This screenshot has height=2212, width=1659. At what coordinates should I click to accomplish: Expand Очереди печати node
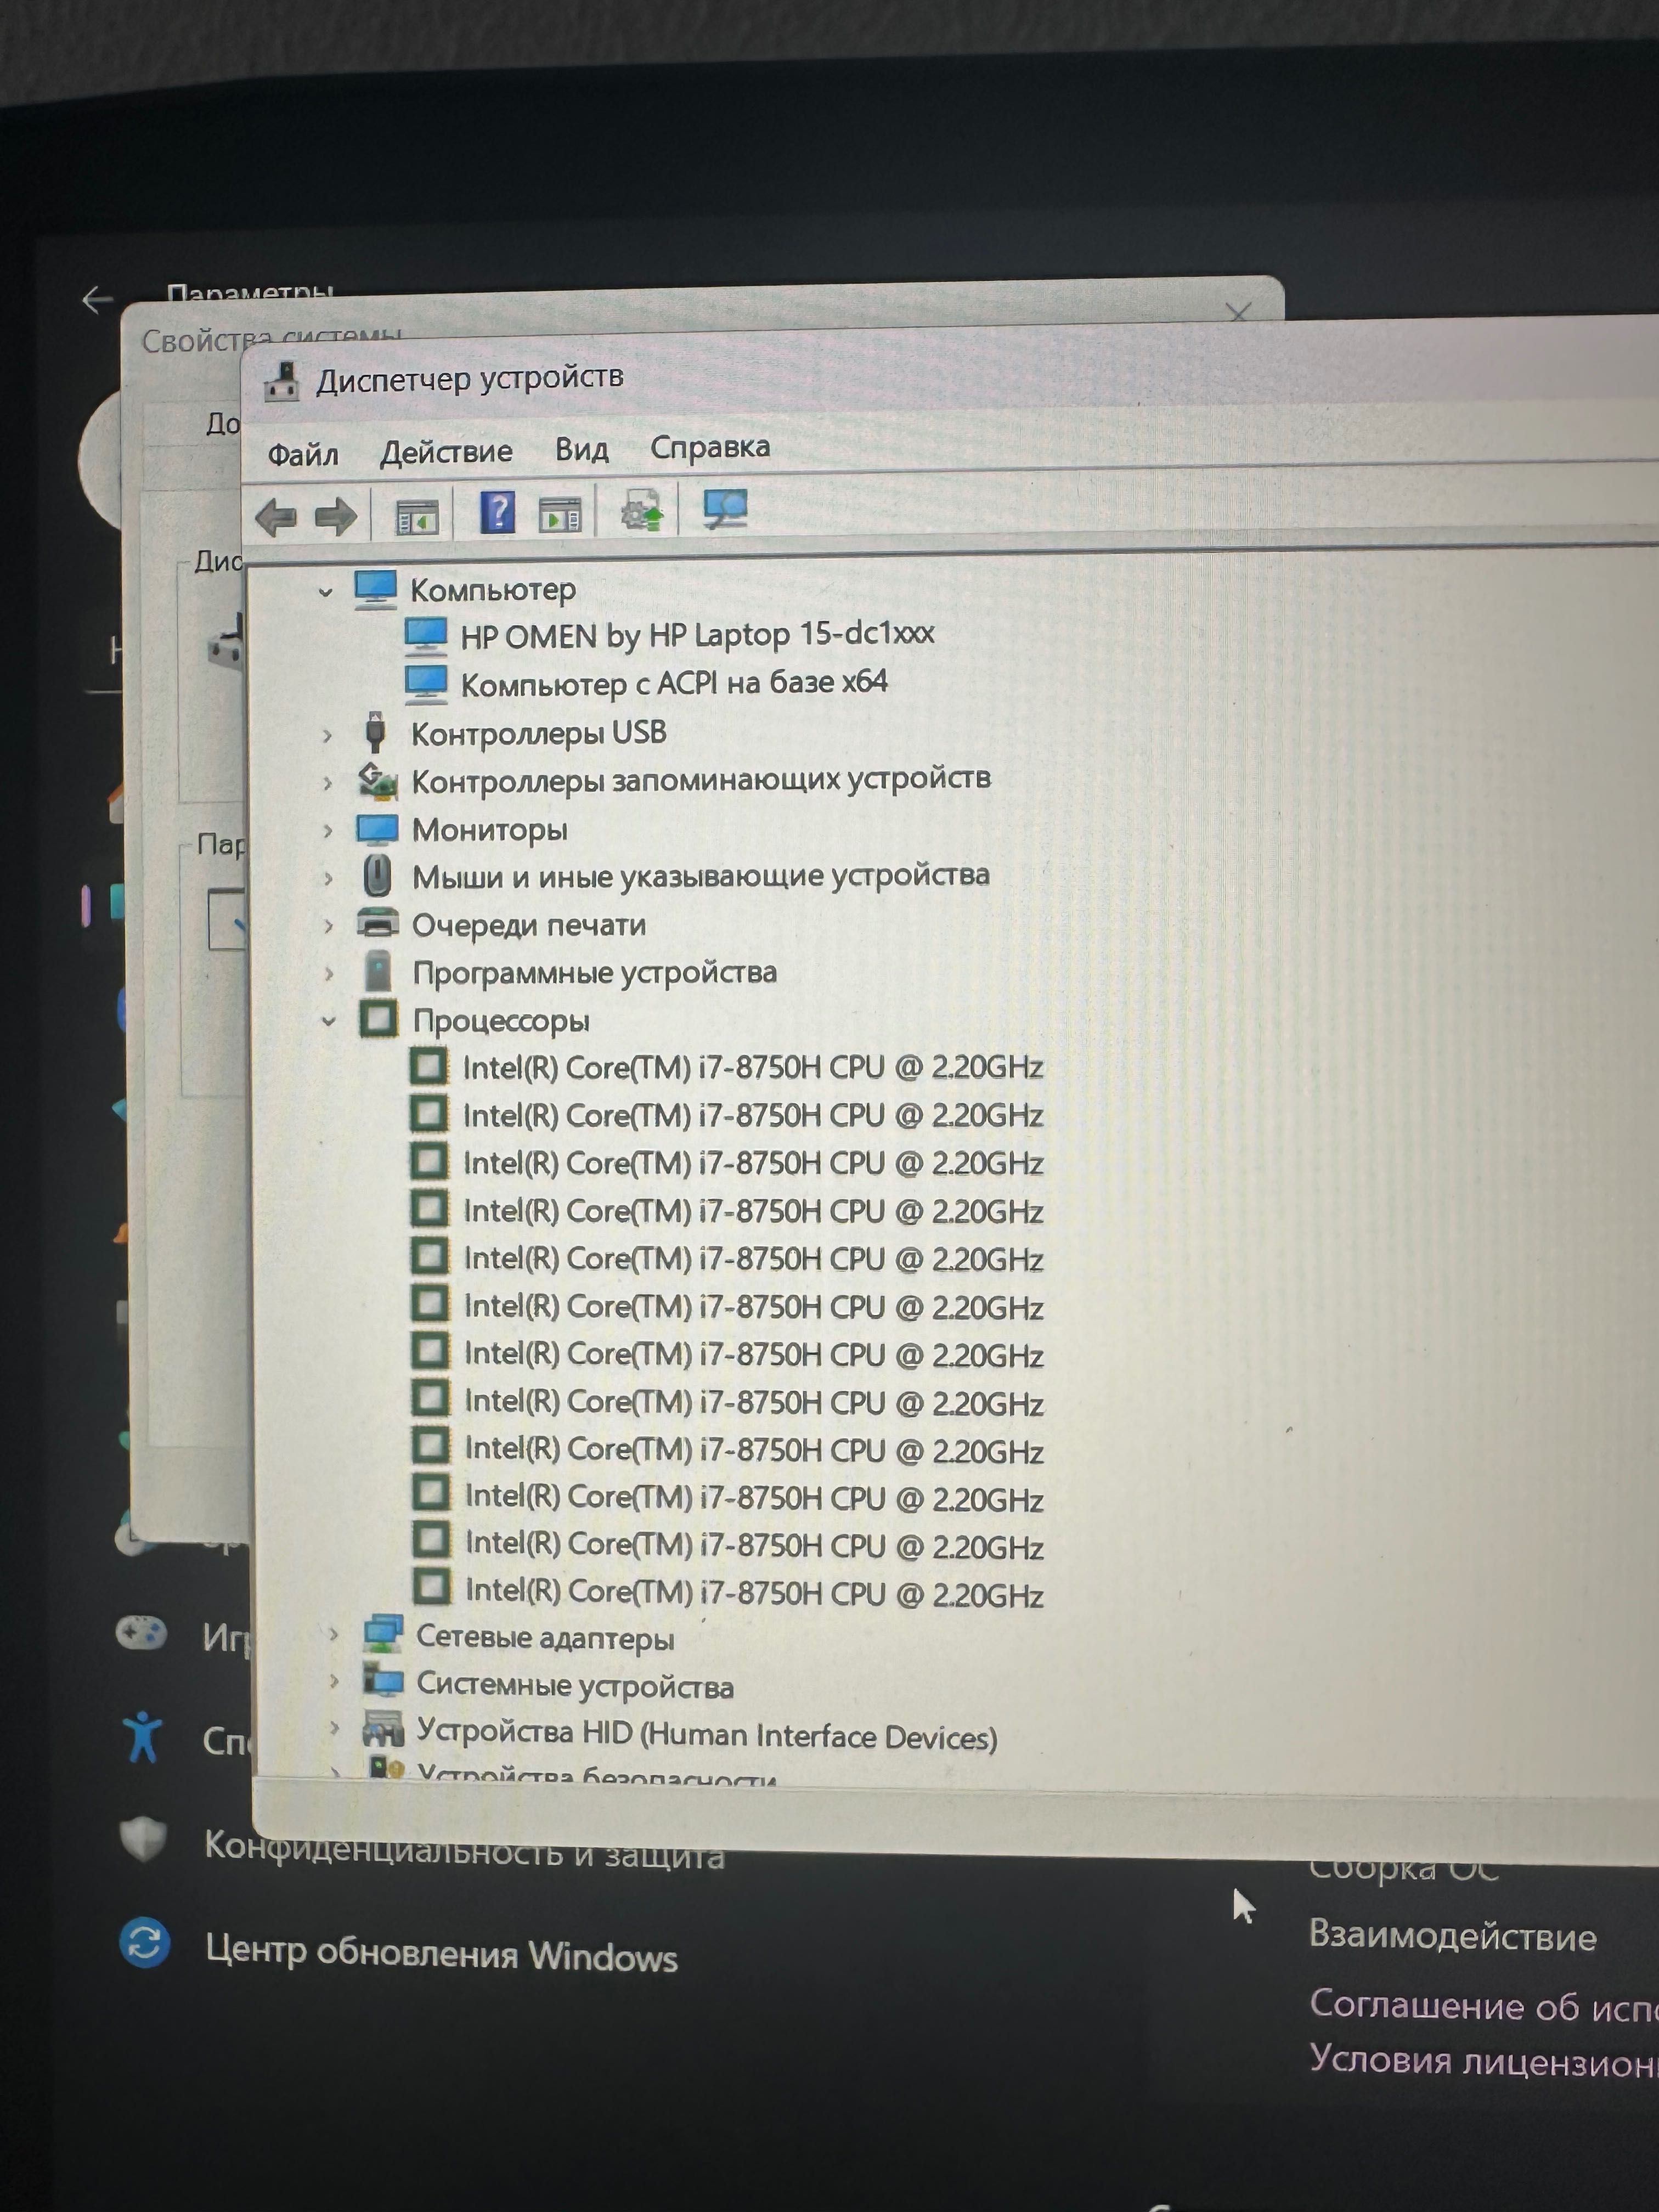pos(329,926)
